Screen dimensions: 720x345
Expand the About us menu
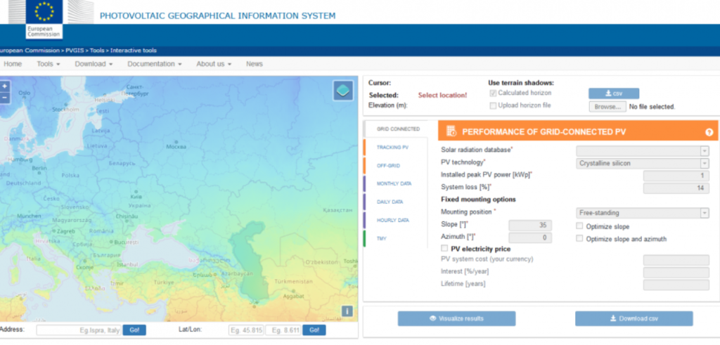coord(214,64)
